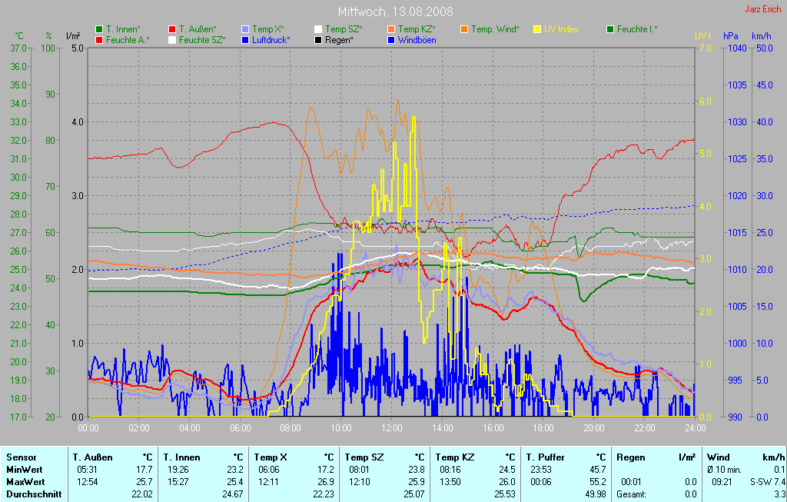Click the T. Außen average value 22.02
Image resolution: width=787 pixels, height=502 pixels.
pos(141,494)
